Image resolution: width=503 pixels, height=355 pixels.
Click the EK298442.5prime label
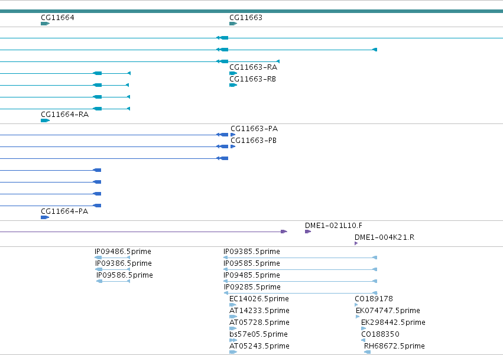(393, 323)
